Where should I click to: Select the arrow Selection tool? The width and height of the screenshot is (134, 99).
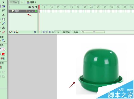tap(3, 2)
